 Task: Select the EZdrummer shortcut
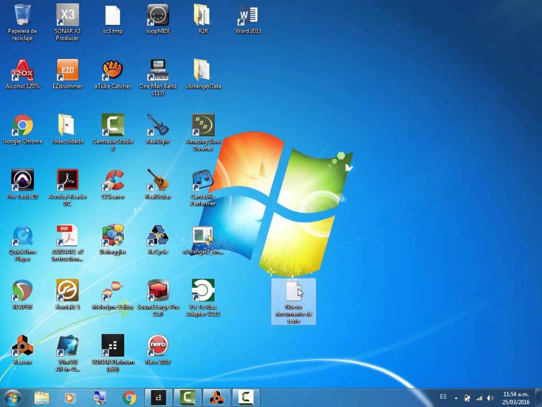(68, 74)
